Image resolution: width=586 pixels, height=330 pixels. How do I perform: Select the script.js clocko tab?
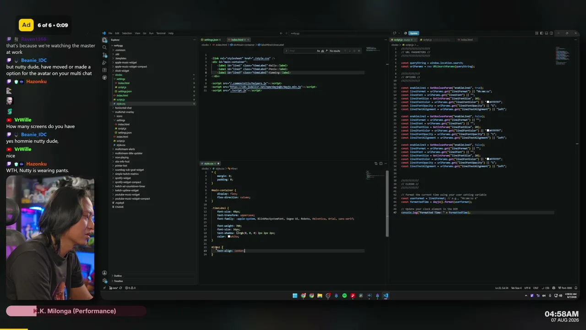pos(403,40)
